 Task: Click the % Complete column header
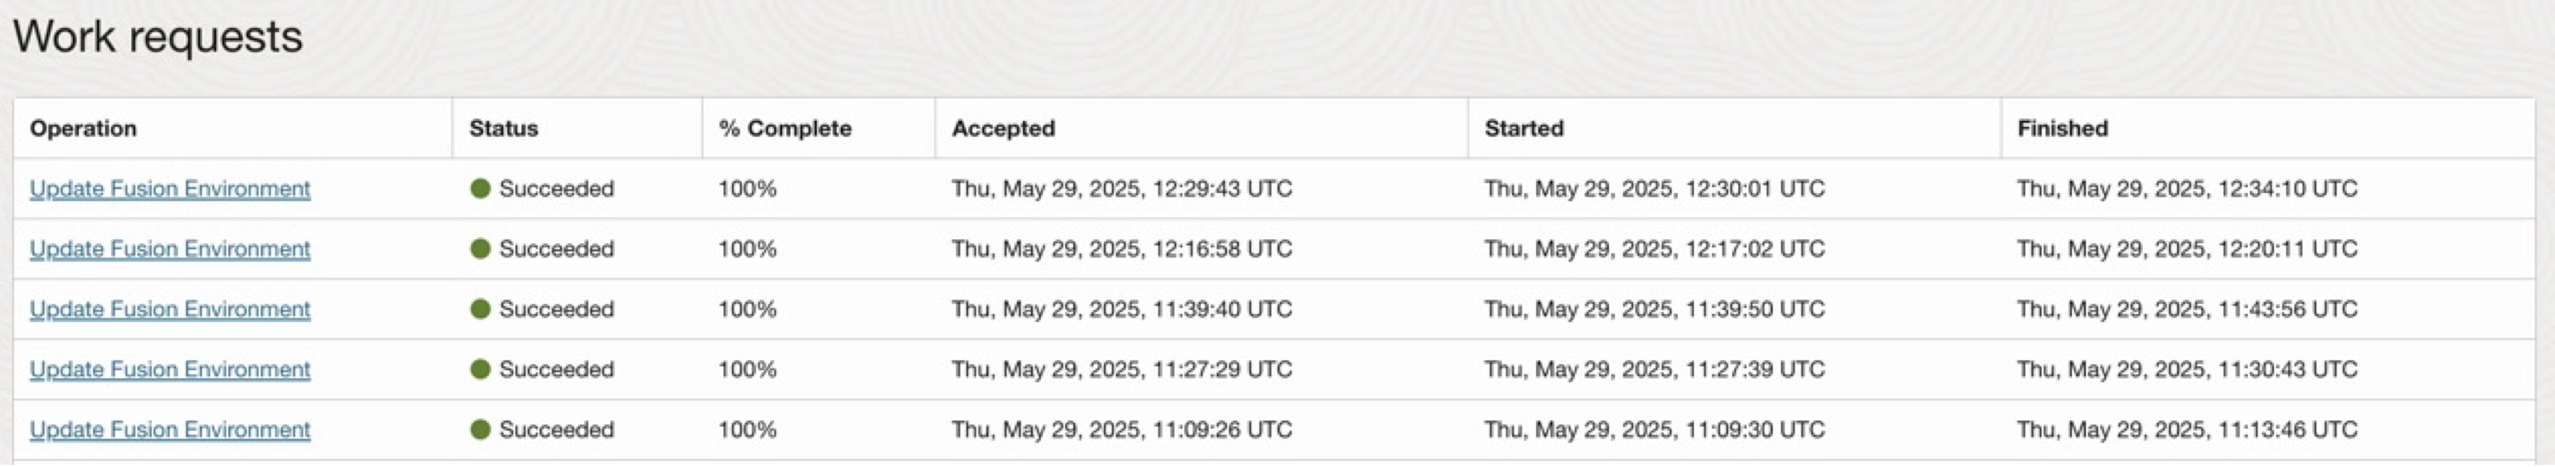pyautogui.click(x=785, y=129)
